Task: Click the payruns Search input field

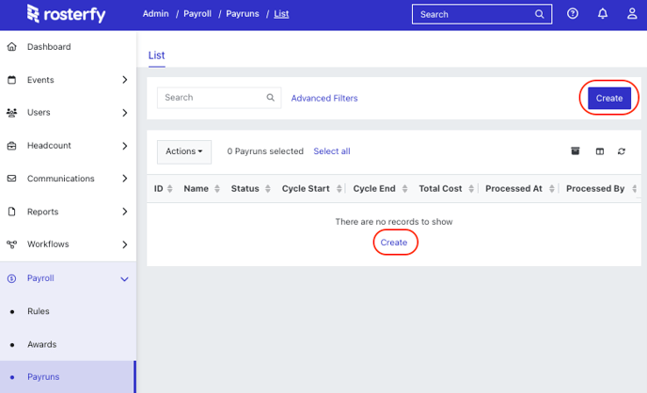Action: [x=219, y=98]
